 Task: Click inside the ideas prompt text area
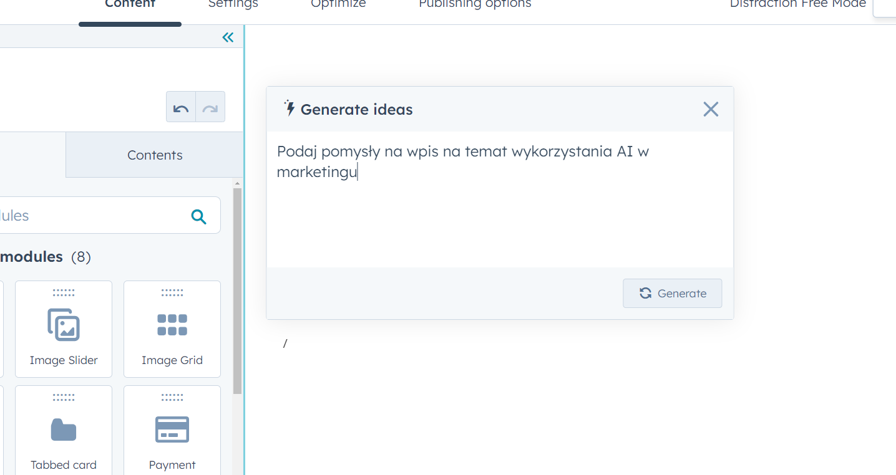(x=500, y=199)
